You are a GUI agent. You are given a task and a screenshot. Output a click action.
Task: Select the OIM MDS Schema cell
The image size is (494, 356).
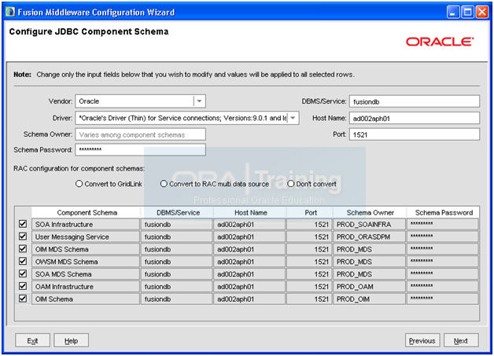pyautogui.click(x=86, y=249)
